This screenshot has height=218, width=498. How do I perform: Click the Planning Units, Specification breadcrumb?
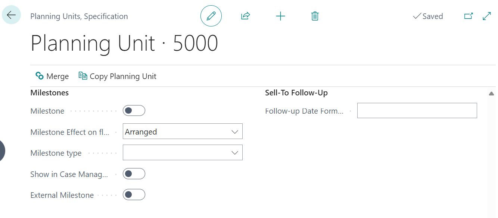(x=79, y=16)
